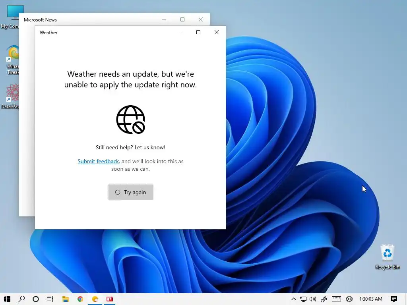Open File Explorer from taskbar
Image resolution: width=407 pixels, height=305 pixels.
click(x=66, y=299)
